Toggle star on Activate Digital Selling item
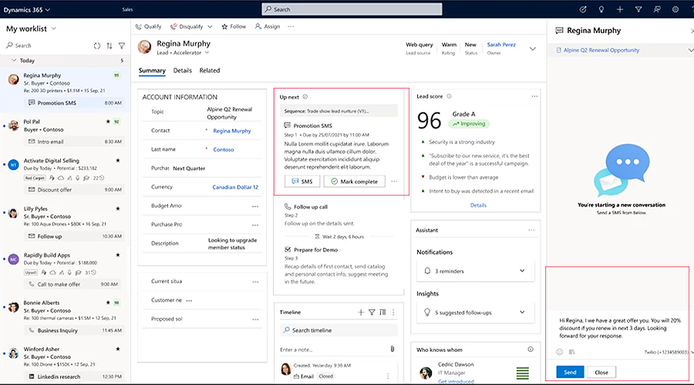Image resolution: width=694 pixels, height=385 pixels. point(118,160)
